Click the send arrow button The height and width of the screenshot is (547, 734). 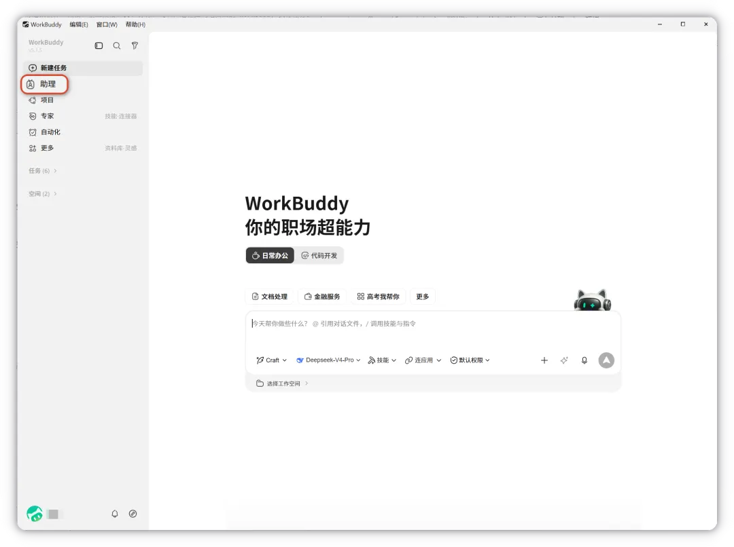[606, 360]
